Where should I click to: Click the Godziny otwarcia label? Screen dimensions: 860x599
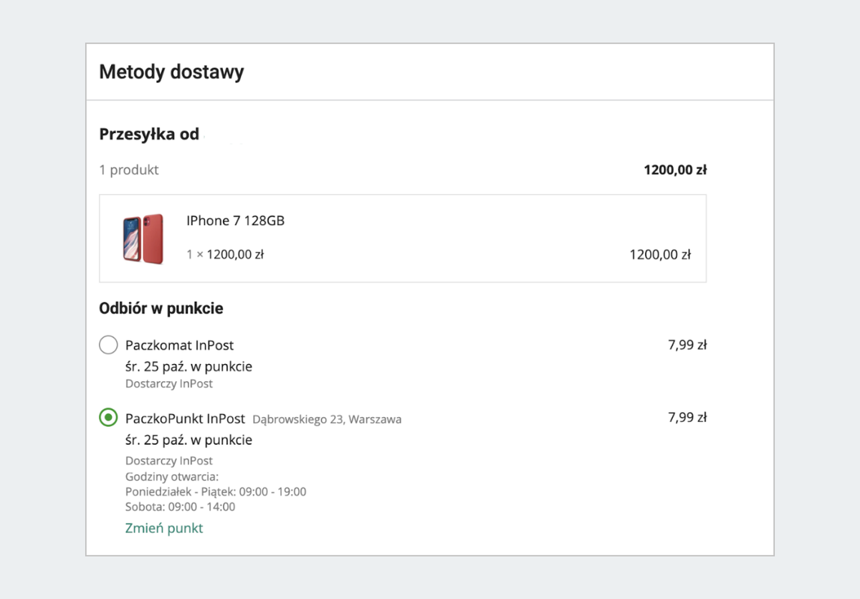click(171, 476)
